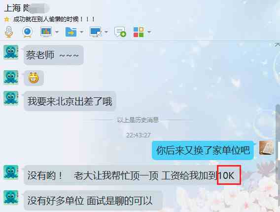Start a video call with the webcam icon
This screenshot has height=212, width=280.
pyautogui.click(x=27, y=32)
